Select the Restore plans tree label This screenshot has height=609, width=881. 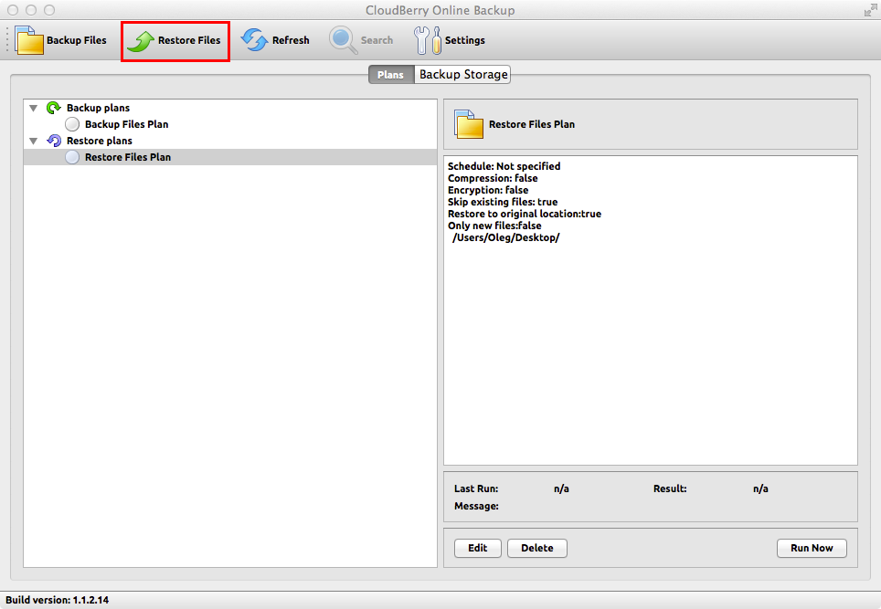tap(100, 141)
